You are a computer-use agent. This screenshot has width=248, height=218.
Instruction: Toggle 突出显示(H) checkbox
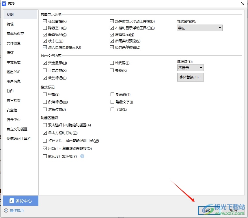point(45,63)
